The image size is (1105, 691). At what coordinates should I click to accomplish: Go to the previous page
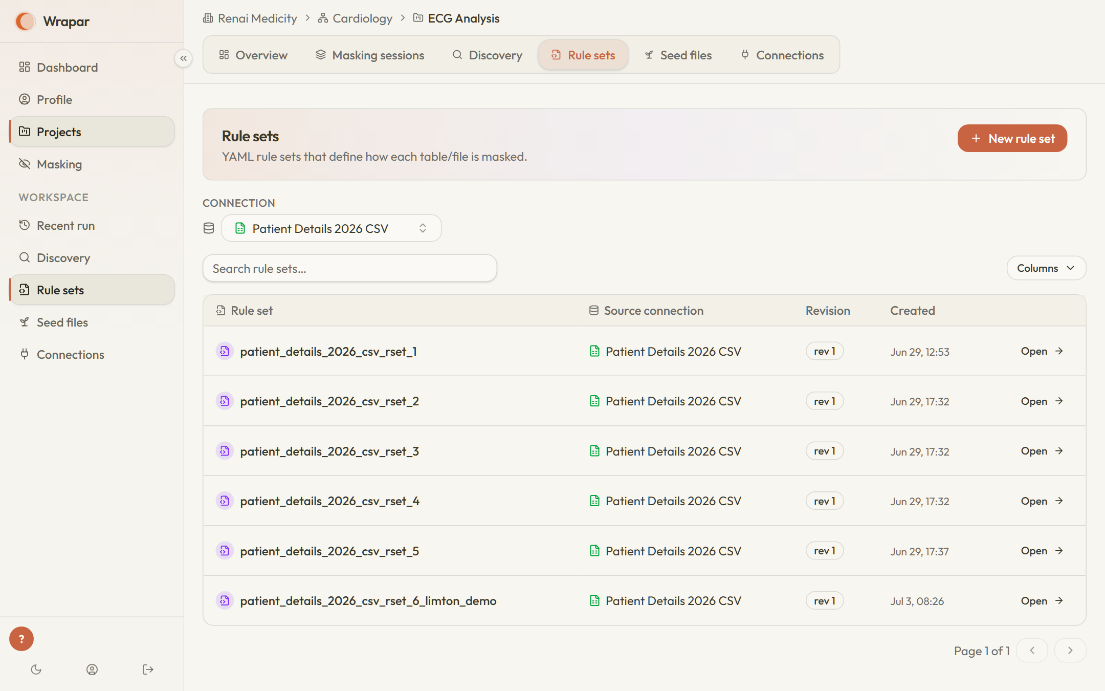tap(1032, 651)
